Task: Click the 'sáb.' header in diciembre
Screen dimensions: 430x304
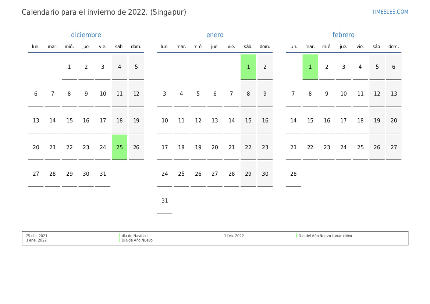Action: click(119, 47)
